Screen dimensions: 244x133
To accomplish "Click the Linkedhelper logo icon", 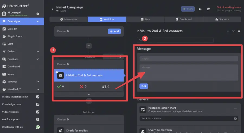I will [x=4, y=6].
